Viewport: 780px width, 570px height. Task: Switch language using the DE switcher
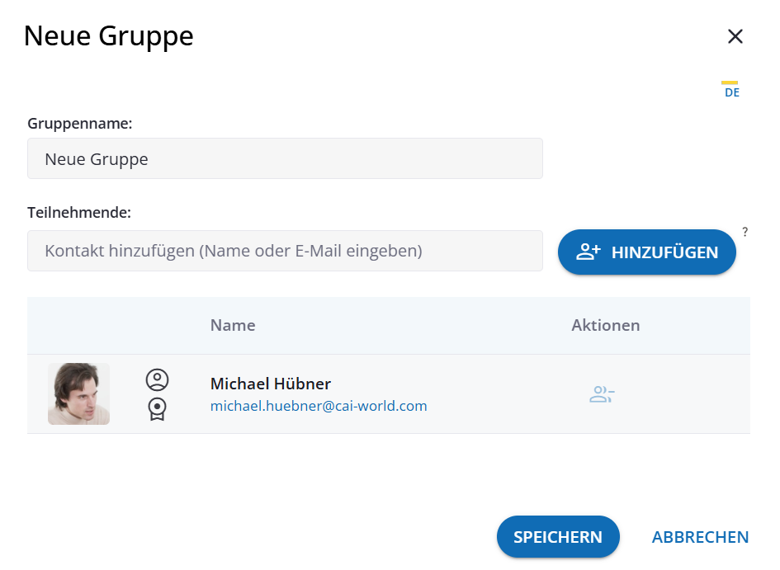(x=731, y=92)
